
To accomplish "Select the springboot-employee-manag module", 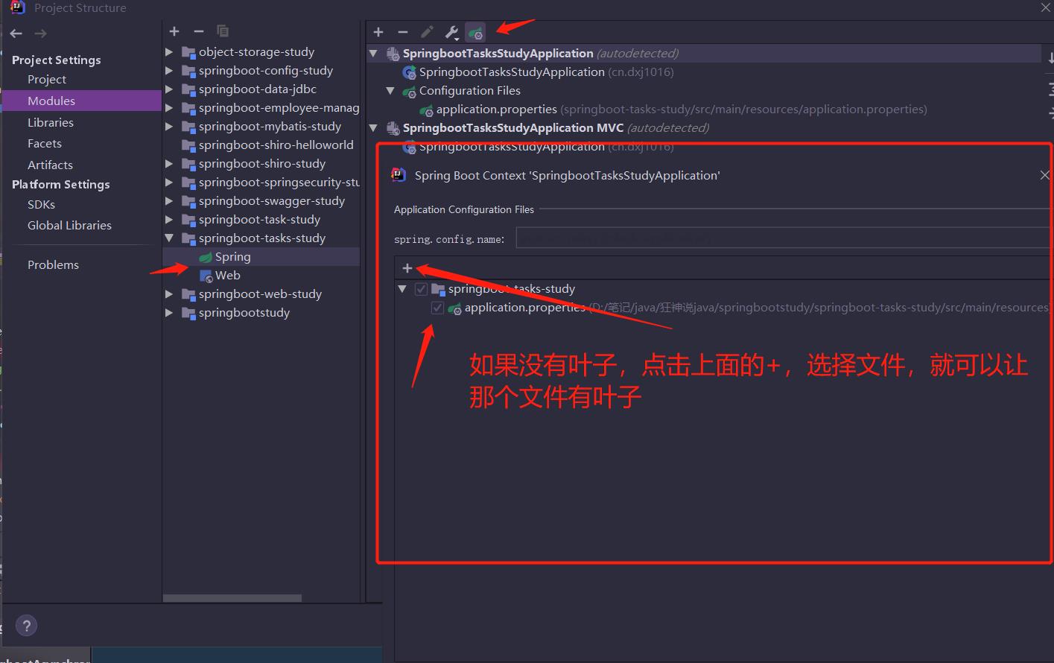I will [279, 108].
